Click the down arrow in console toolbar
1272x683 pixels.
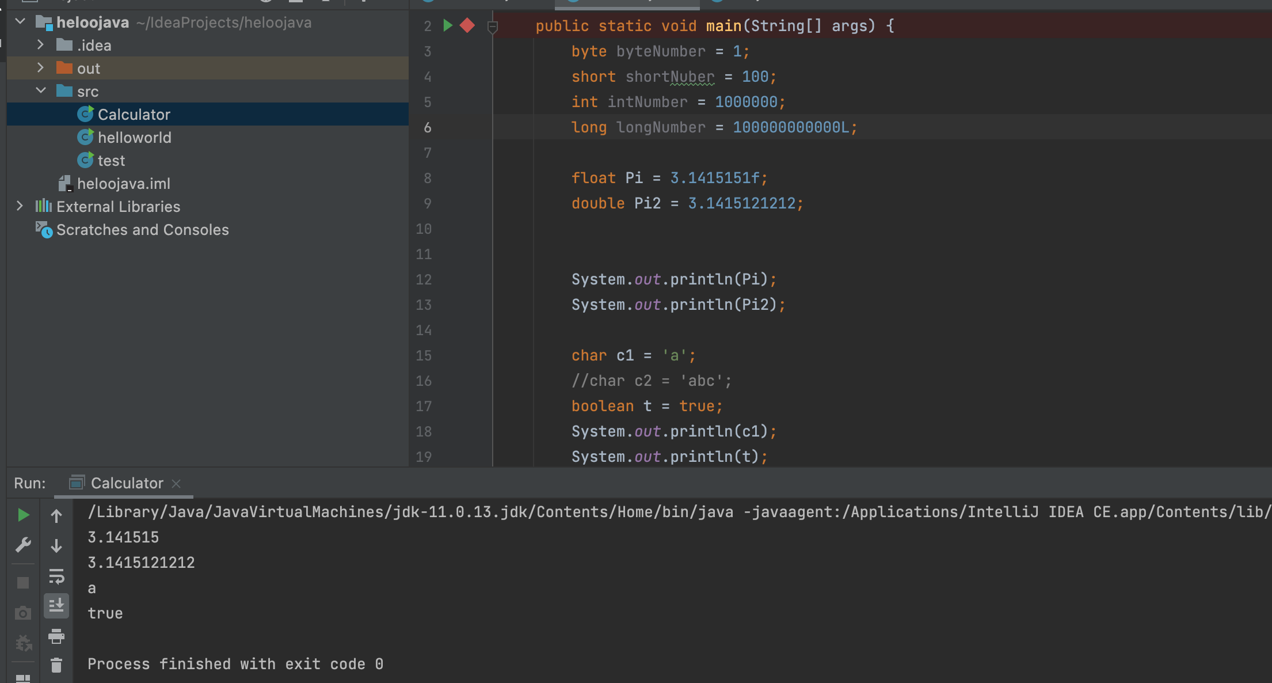tap(56, 546)
